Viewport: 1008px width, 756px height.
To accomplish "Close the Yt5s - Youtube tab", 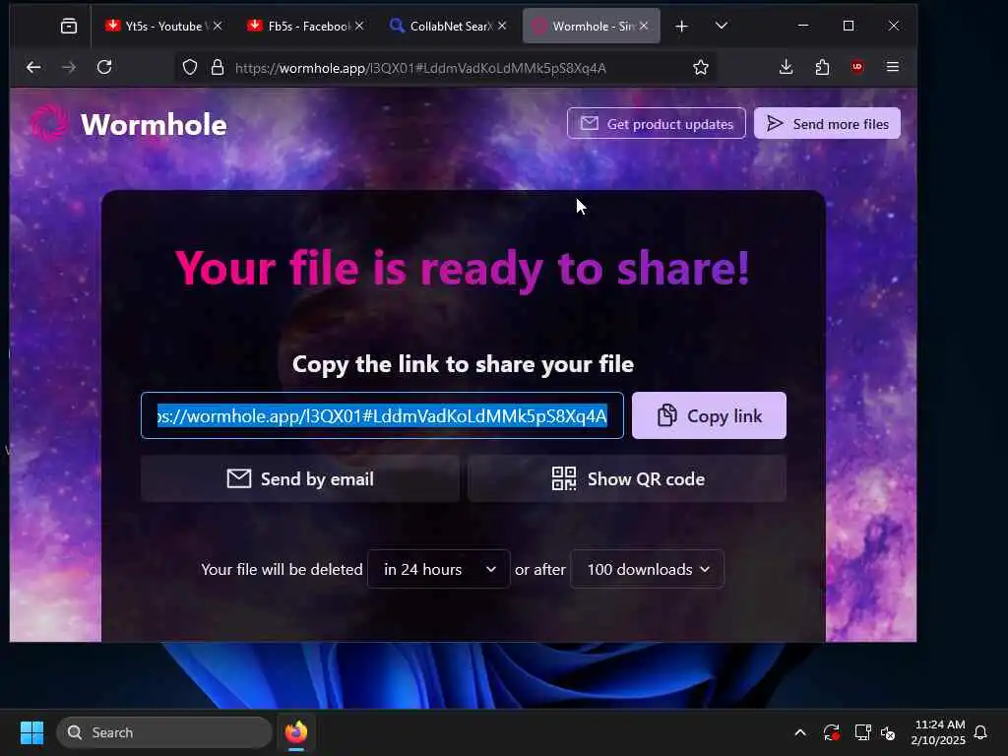I will [x=218, y=26].
